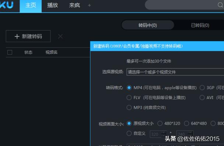Click the custom width field showing 320
The width and height of the screenshot is (224, 146).
(x=158, y=134)
